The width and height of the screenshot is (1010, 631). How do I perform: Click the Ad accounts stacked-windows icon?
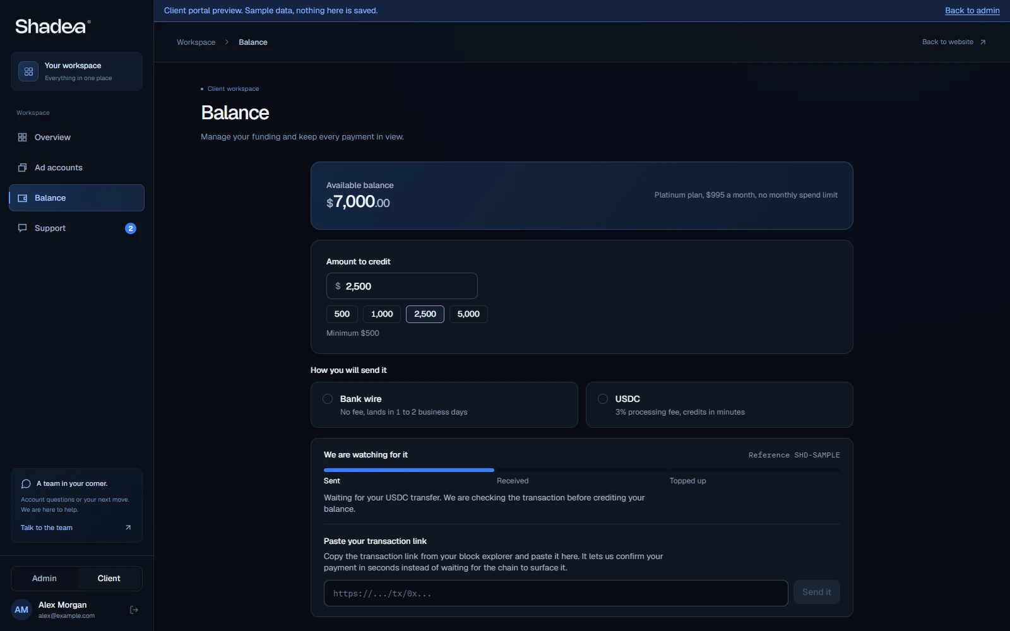click(23, 168)
